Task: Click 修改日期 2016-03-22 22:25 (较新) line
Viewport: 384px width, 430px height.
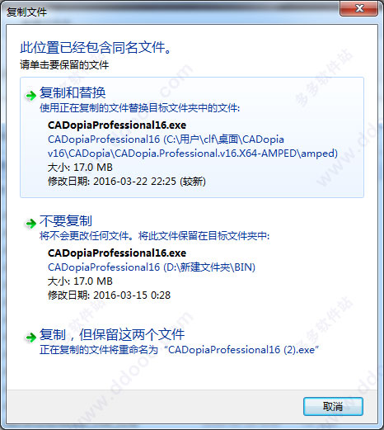Action: 127,182
